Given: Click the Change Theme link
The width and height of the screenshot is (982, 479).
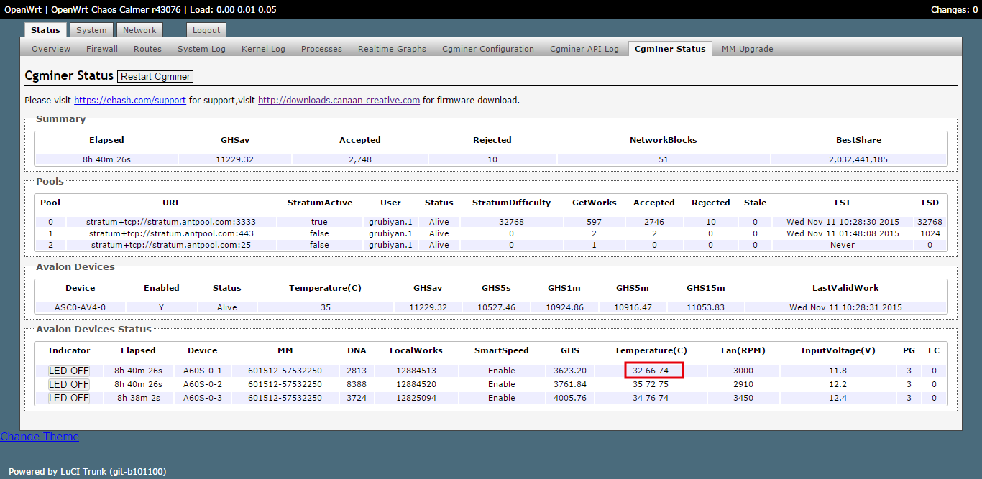Looking at the screenshot, I should [40, 436].
